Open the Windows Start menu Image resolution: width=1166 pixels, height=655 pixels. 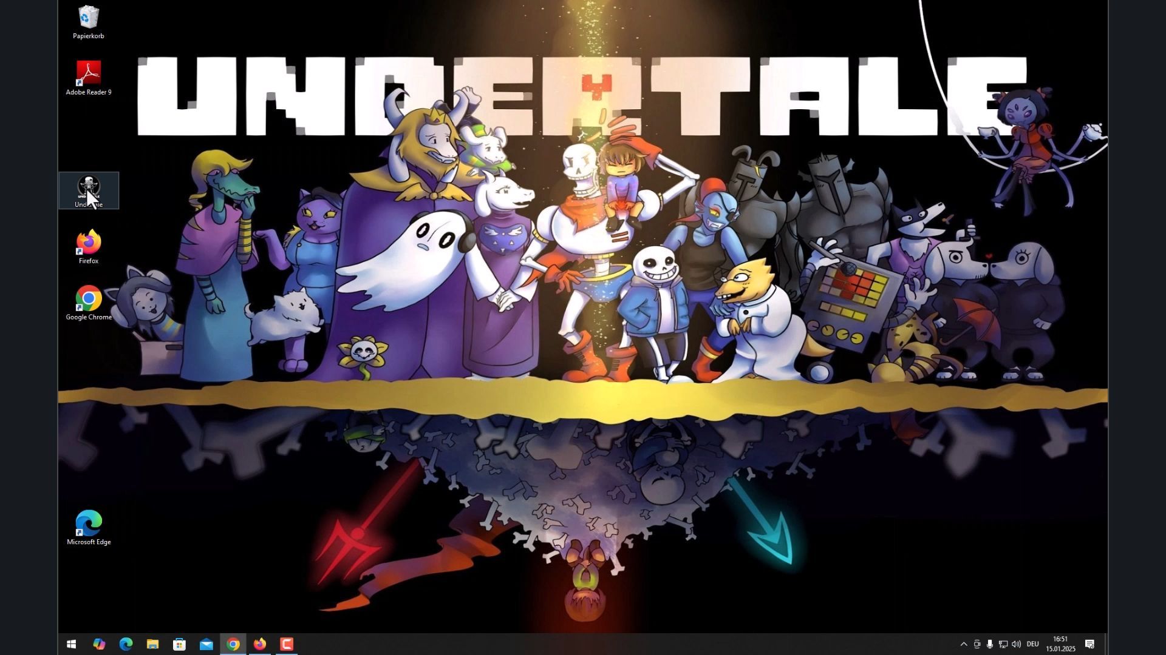(71, 644)
